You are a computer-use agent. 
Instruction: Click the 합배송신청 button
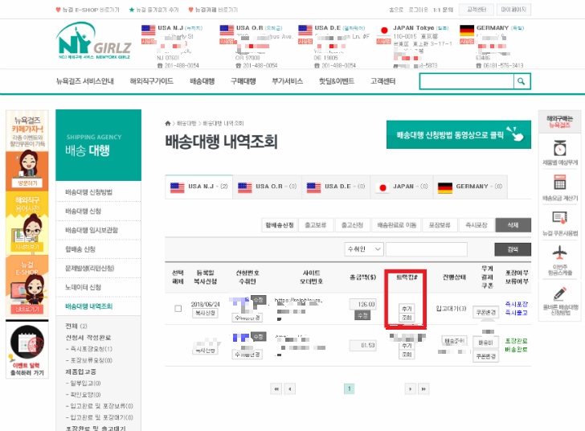tap(279, 225)
